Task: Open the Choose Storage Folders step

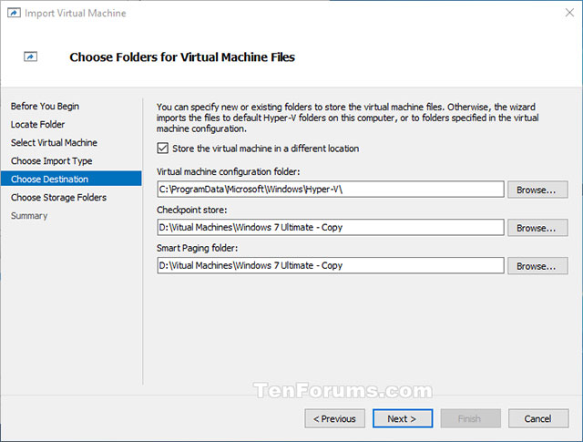Action: tap(58, 197)
